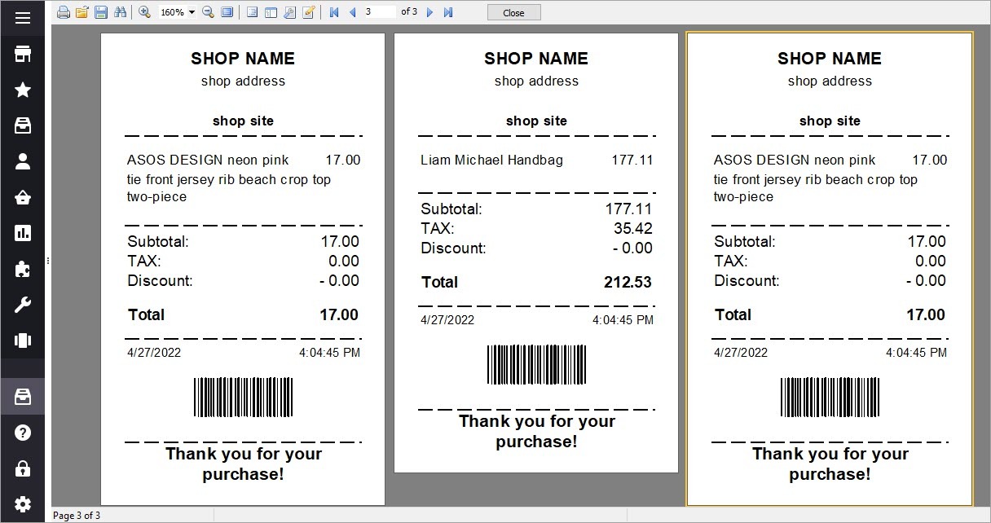
Task: Open the gear settings icon in the sidebar
Action: pos(23,504)
